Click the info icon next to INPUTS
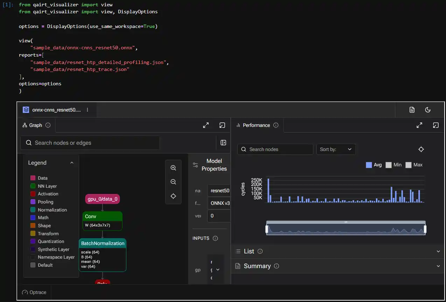Viewport: 446px width, 302px height. coord(215,238)
